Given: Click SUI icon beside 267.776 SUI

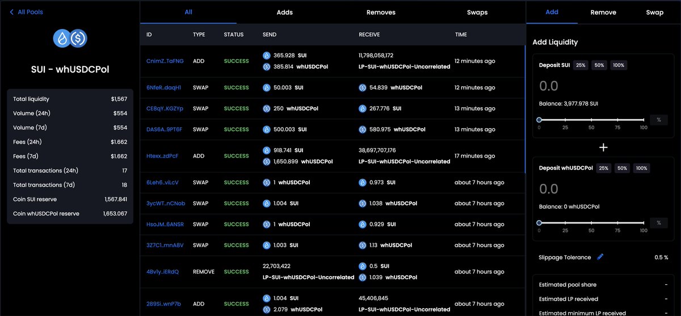Looking at the screenshot, I should (363, 108).
